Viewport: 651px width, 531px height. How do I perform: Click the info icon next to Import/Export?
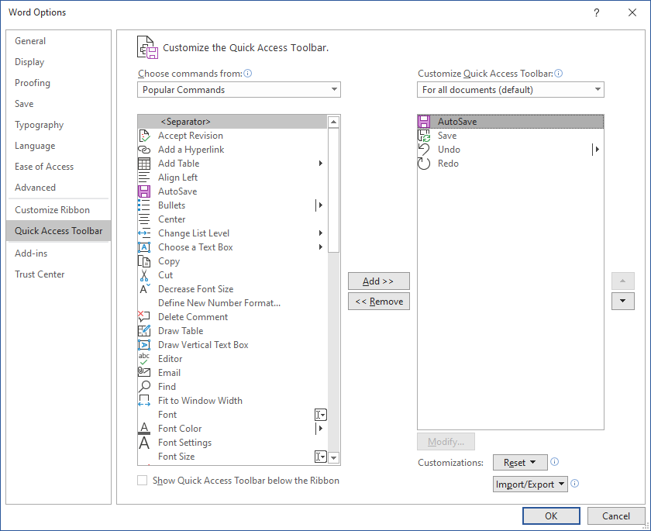[574, 483]
